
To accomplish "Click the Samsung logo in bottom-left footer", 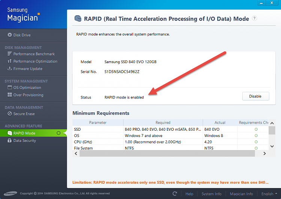I will click(10, 193).
